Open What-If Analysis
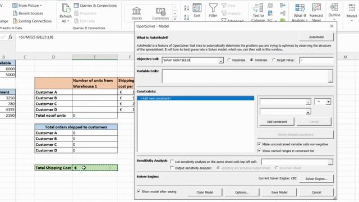 (300, 12)
